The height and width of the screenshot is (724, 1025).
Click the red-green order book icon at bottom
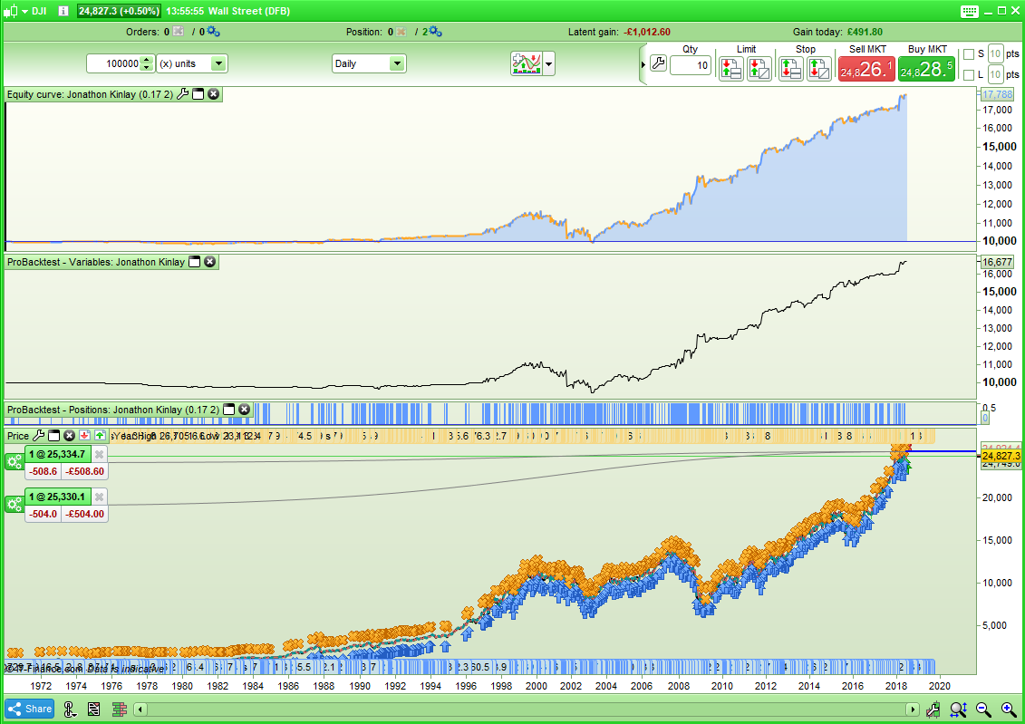click(x=120, y=709)
